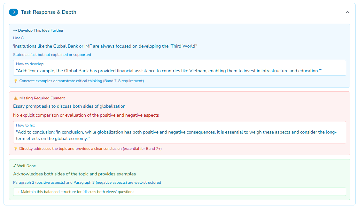The width and height of the screenshot is (358, 208).
Task: Click the warning triangle icon for Missing Required Element
Action: [15, 98]
